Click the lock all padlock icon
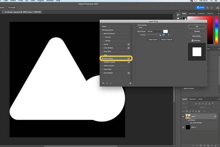This screenshot has height=147, width=220. 199,111
